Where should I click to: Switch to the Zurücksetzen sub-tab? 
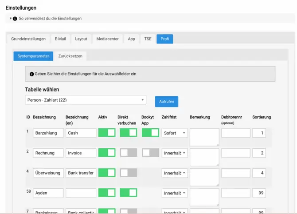click(x=70, y=56)
